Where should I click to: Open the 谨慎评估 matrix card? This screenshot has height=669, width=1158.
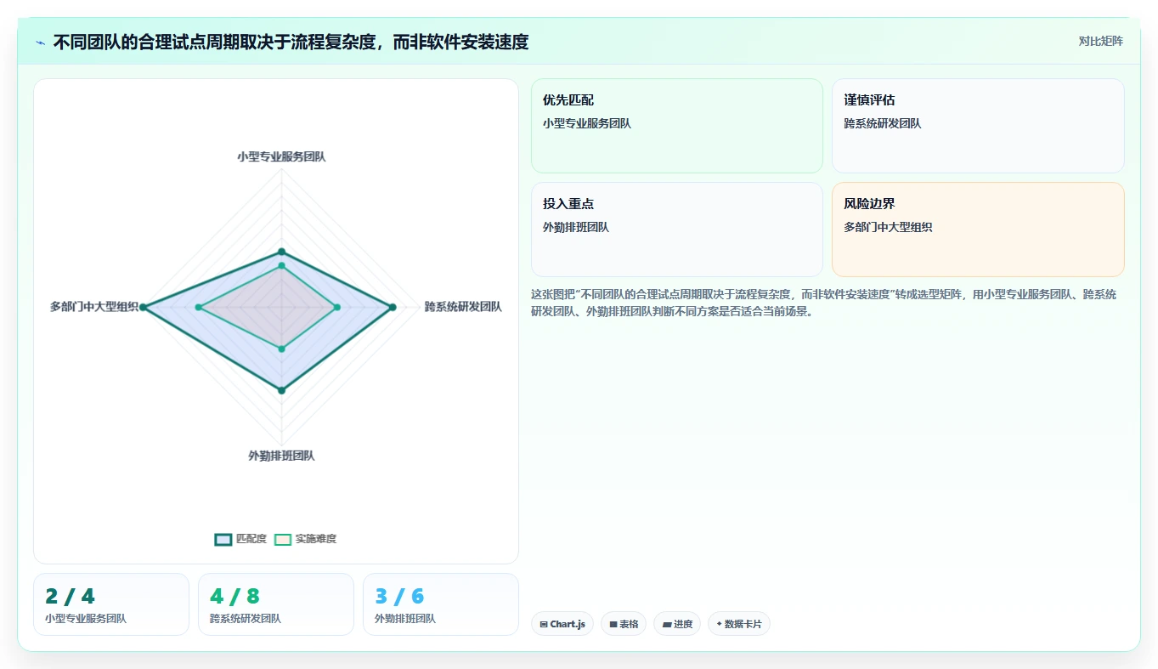click(978, 126)
